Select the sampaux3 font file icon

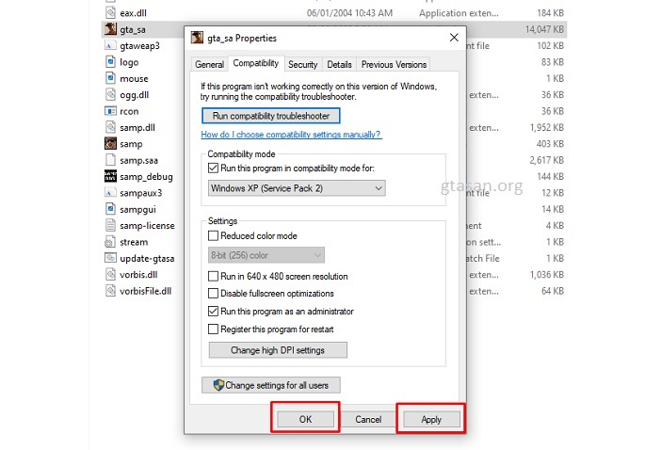click(x=110, y=193)
